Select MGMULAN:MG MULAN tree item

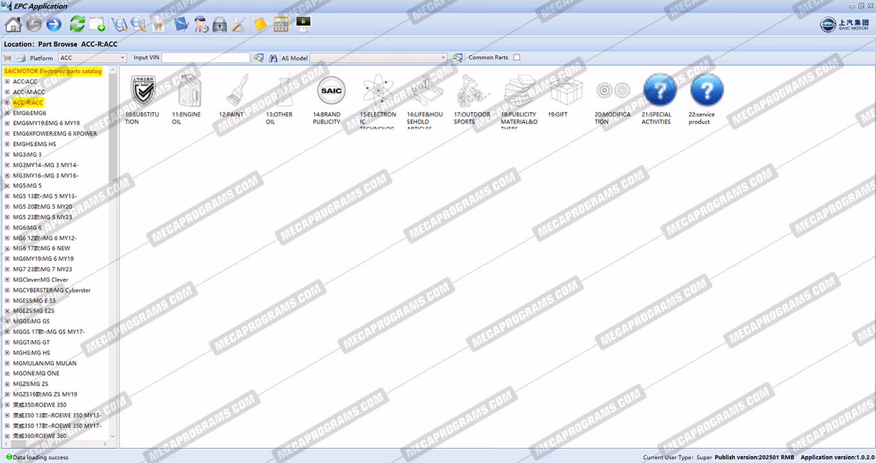pyautogui.click(x=45, y=363)
